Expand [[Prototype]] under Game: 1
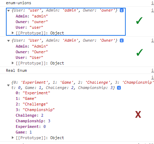This screenshot has height=144, width=154. pyautogui.click(x=13, y=138)
